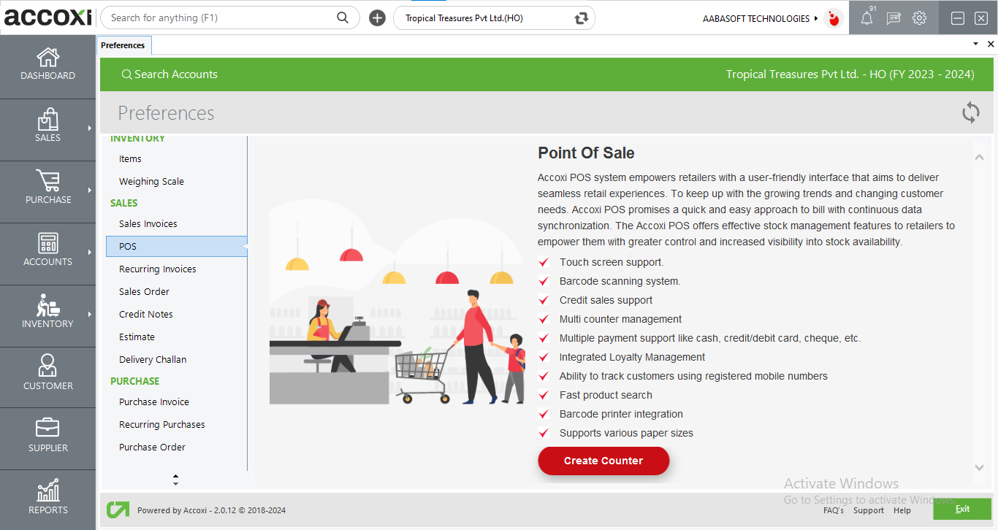The width and height of the screenshot is (998, 530).
Task: Expand the Inventory sidebar submenu arrow
Action: [x=89, y=315]
